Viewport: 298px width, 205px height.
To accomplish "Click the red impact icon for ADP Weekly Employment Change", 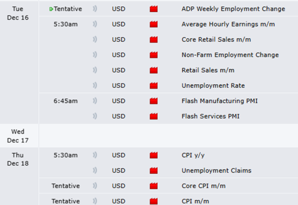I will pyautogui.click(x=154, y=9).
